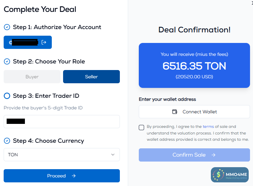Click the arrow icon on Proceed button
This screenshot has width=253, height=186.
point(74,176)
